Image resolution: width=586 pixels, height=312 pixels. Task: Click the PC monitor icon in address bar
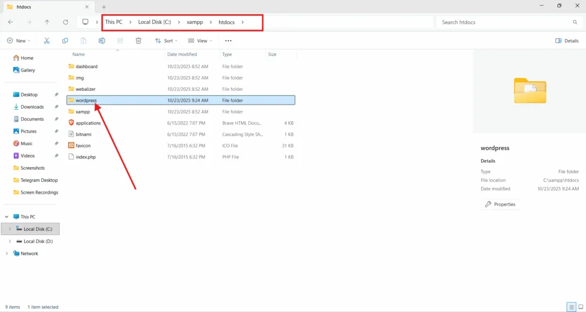(x=85, y=22)
